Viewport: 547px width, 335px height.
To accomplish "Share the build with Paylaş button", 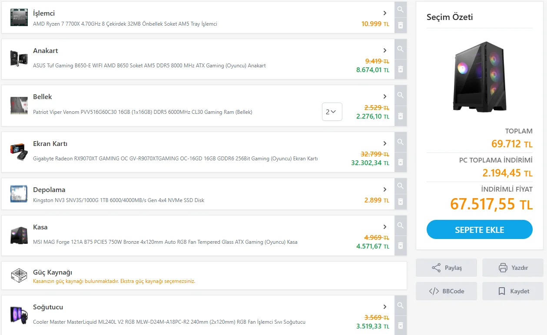I will click(446, 268).
